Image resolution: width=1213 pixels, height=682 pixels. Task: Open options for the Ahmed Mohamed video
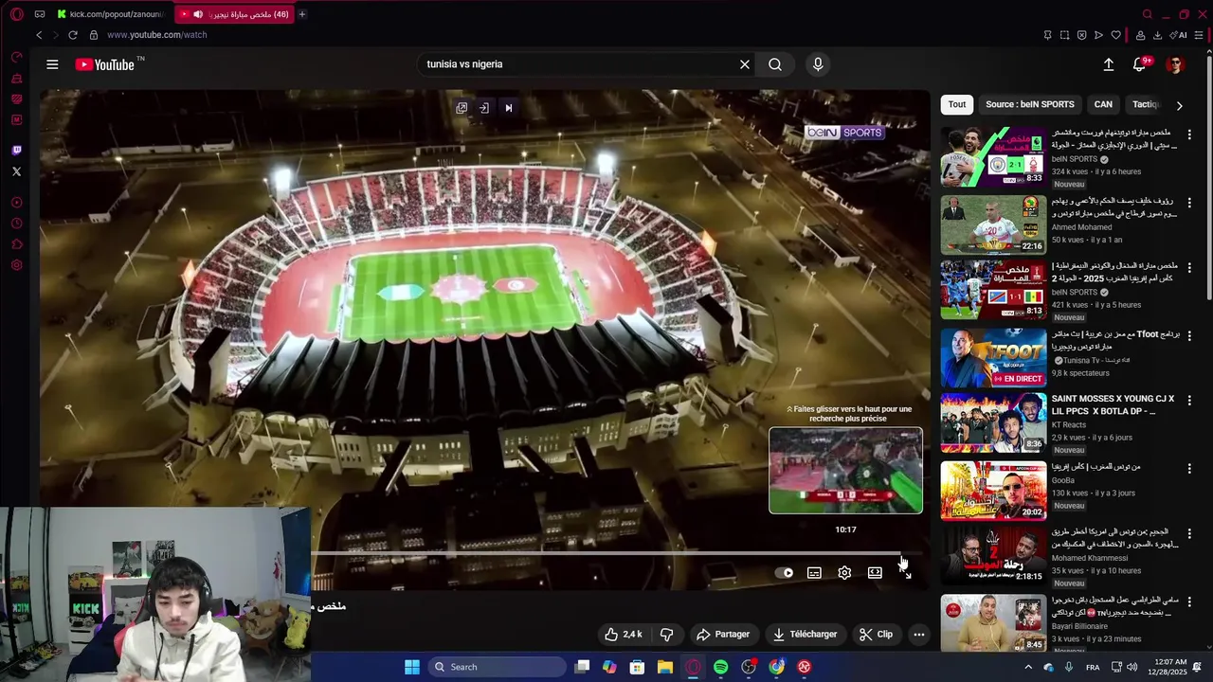coord(1189,202)
